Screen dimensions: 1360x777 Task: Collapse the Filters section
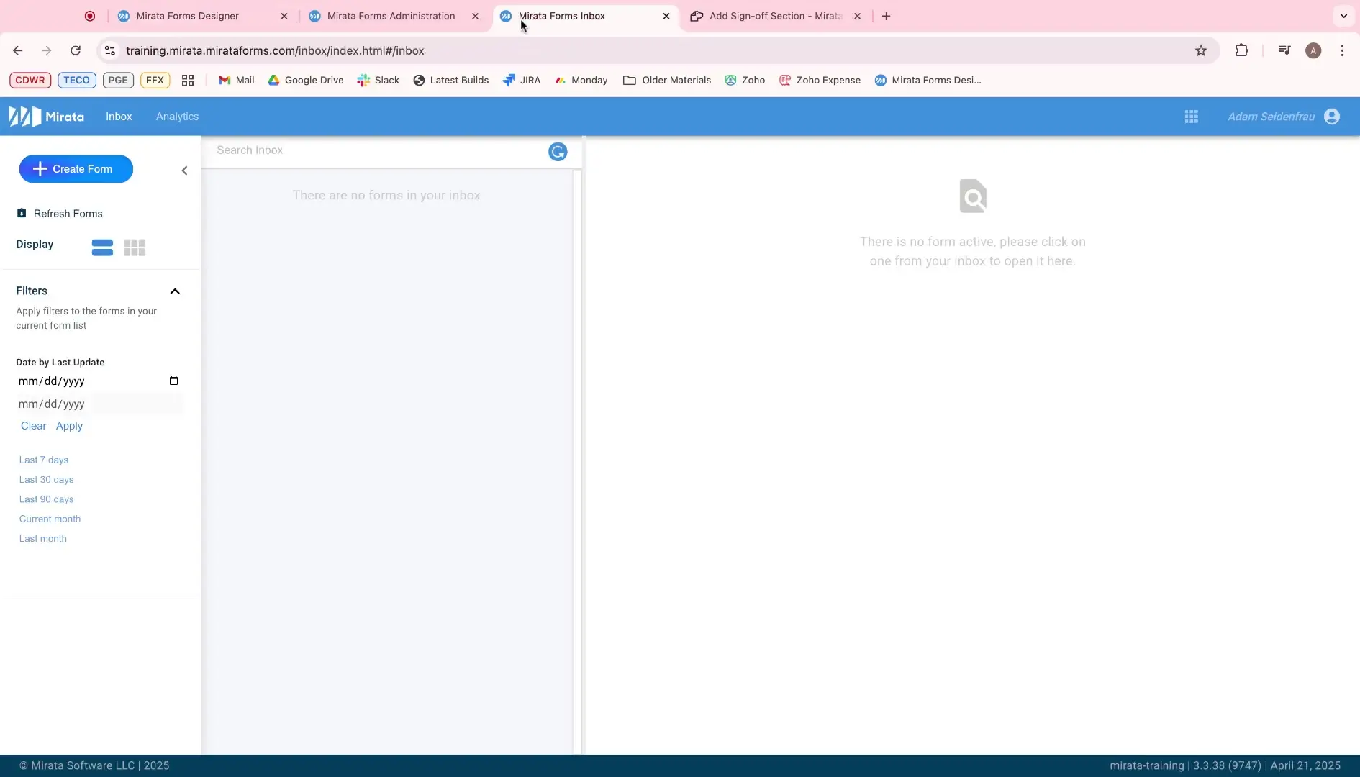(174, 291)
